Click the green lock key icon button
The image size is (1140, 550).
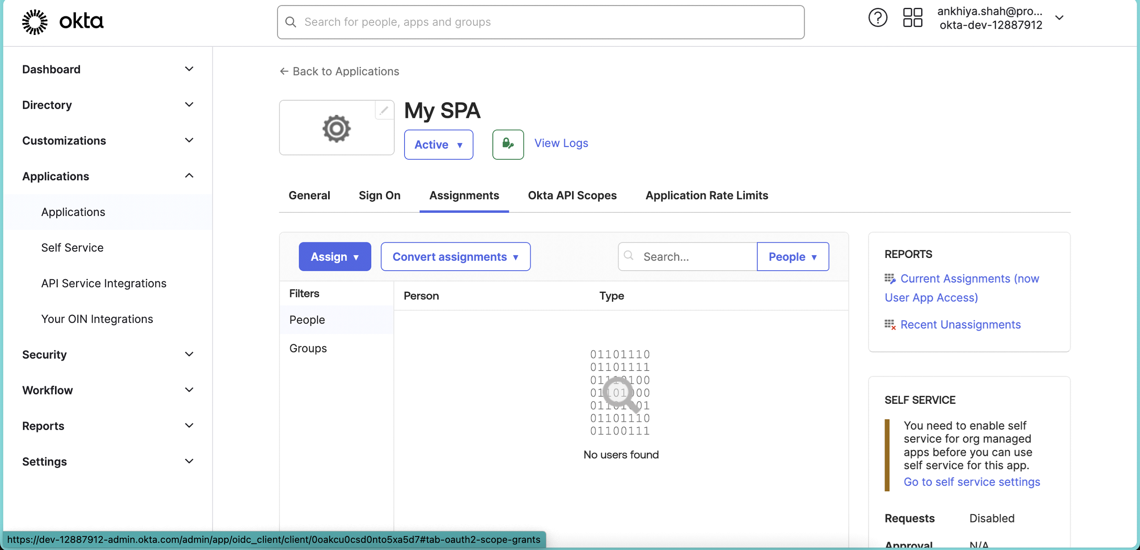click(508, 144)
